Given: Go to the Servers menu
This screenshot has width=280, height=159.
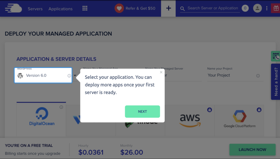Looking at the screenshot, I should click(35, 9).
